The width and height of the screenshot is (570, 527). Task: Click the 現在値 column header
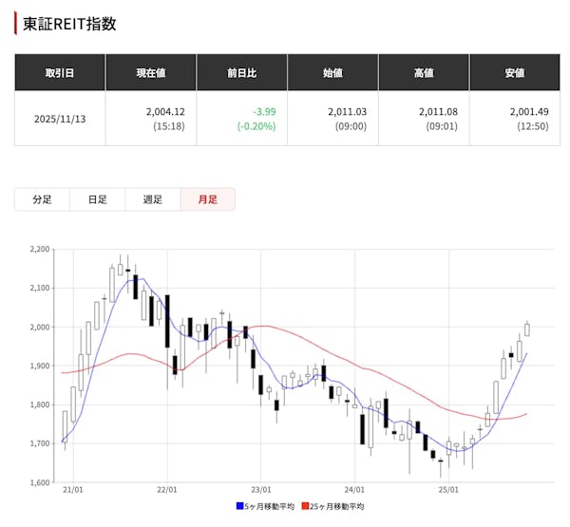coord(150,73)
